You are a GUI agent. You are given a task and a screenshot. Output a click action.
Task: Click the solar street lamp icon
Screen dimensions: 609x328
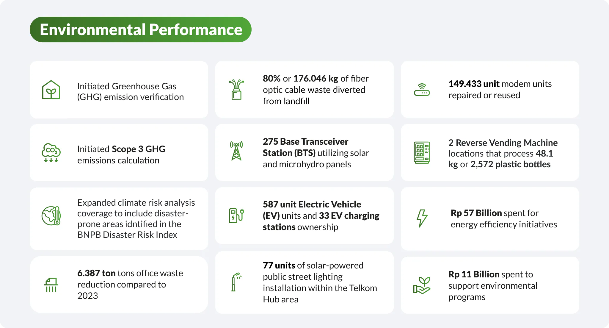point(236,282)
